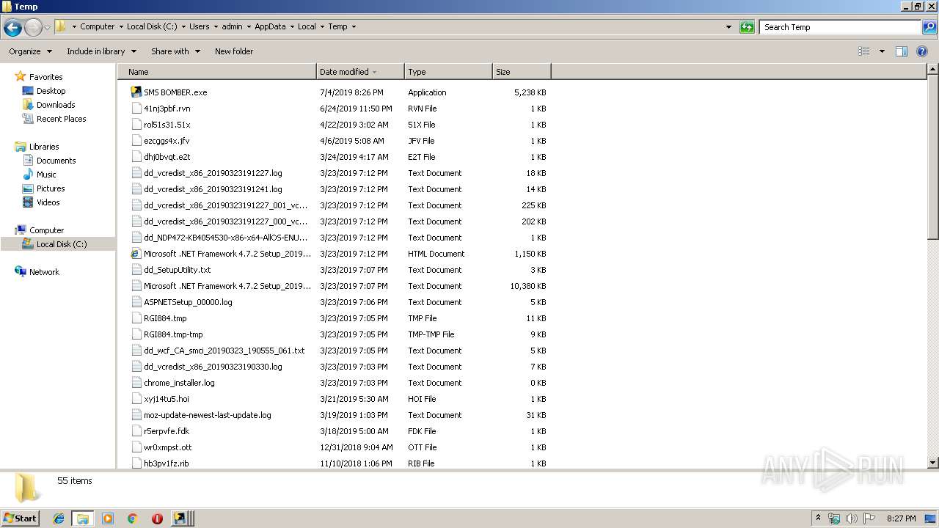The height and width of the screenshot is (528, 939).
Task: Click the Change your view icon
Action: pos(864,51)
